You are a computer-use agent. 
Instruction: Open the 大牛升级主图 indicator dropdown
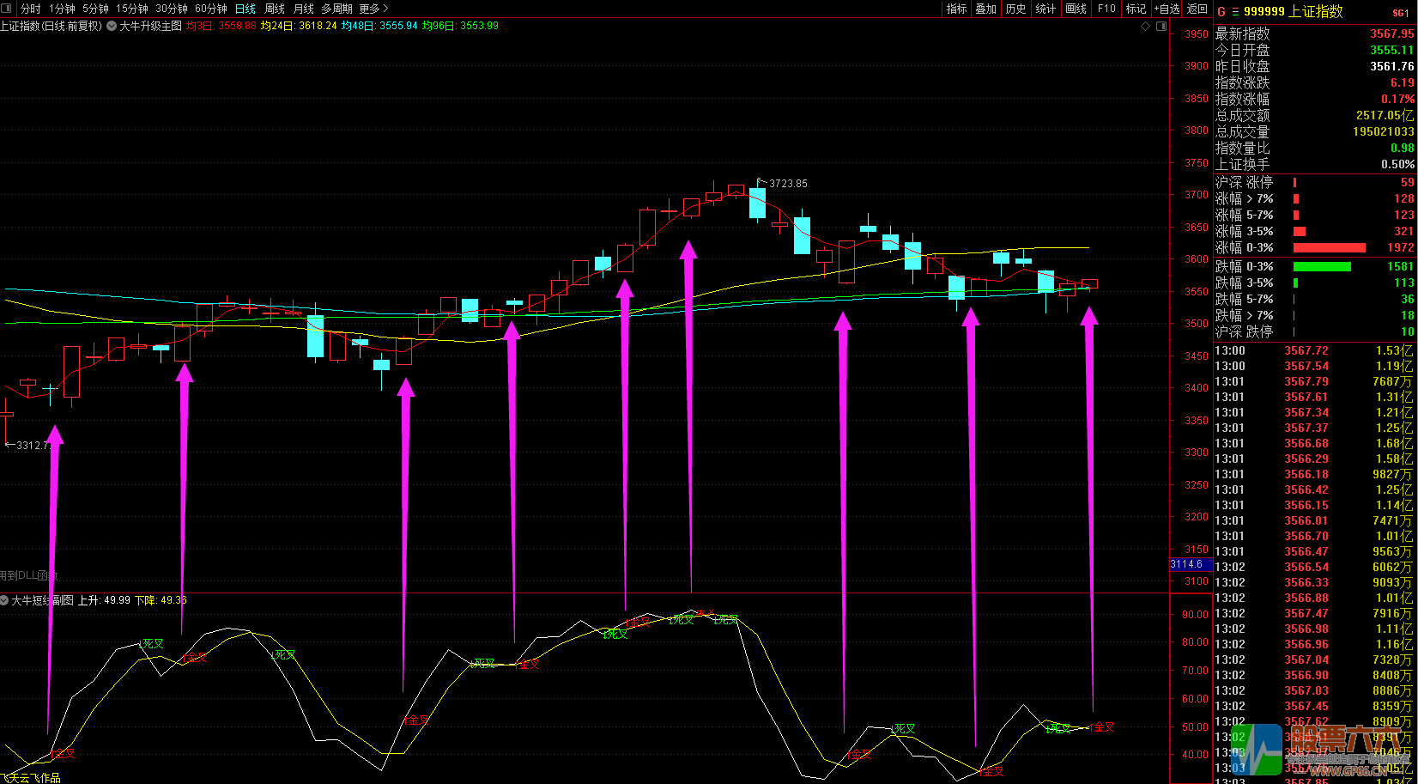point(112,27)
